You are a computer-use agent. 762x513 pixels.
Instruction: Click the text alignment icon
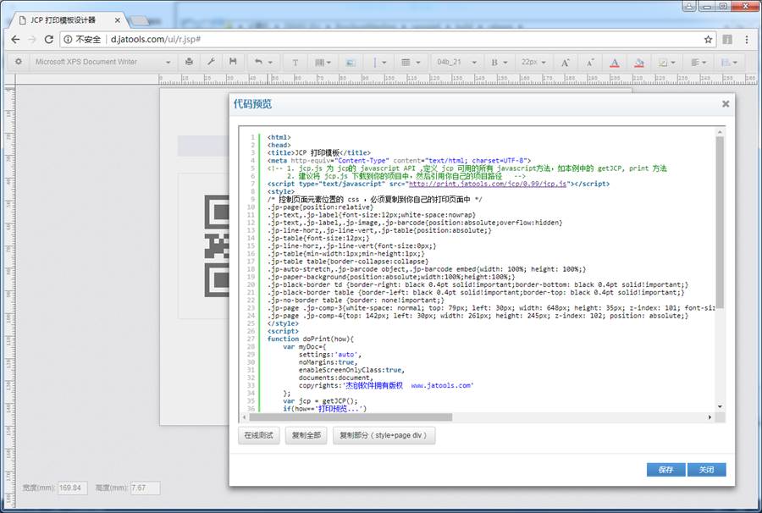pos(698,62)
